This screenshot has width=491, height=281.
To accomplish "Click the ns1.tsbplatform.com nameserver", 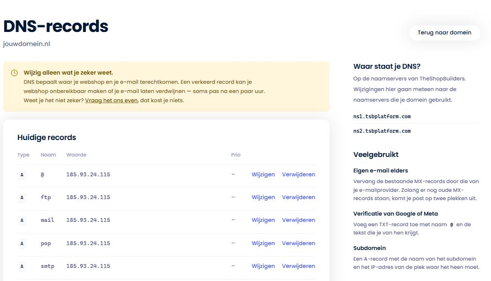I will [x=382, y=117].
